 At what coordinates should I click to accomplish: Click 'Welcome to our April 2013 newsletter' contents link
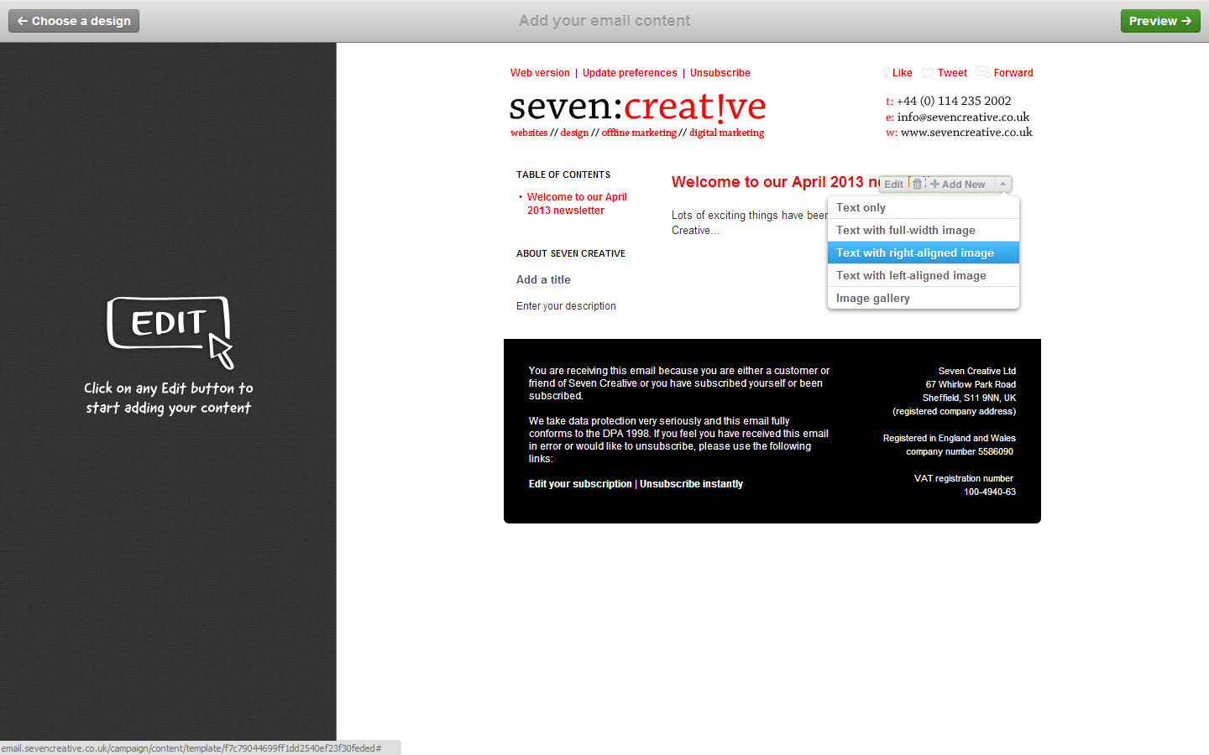(577, 204)
